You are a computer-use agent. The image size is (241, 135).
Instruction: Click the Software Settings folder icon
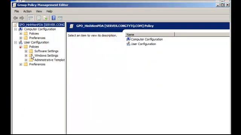click(x=31, y=51)
